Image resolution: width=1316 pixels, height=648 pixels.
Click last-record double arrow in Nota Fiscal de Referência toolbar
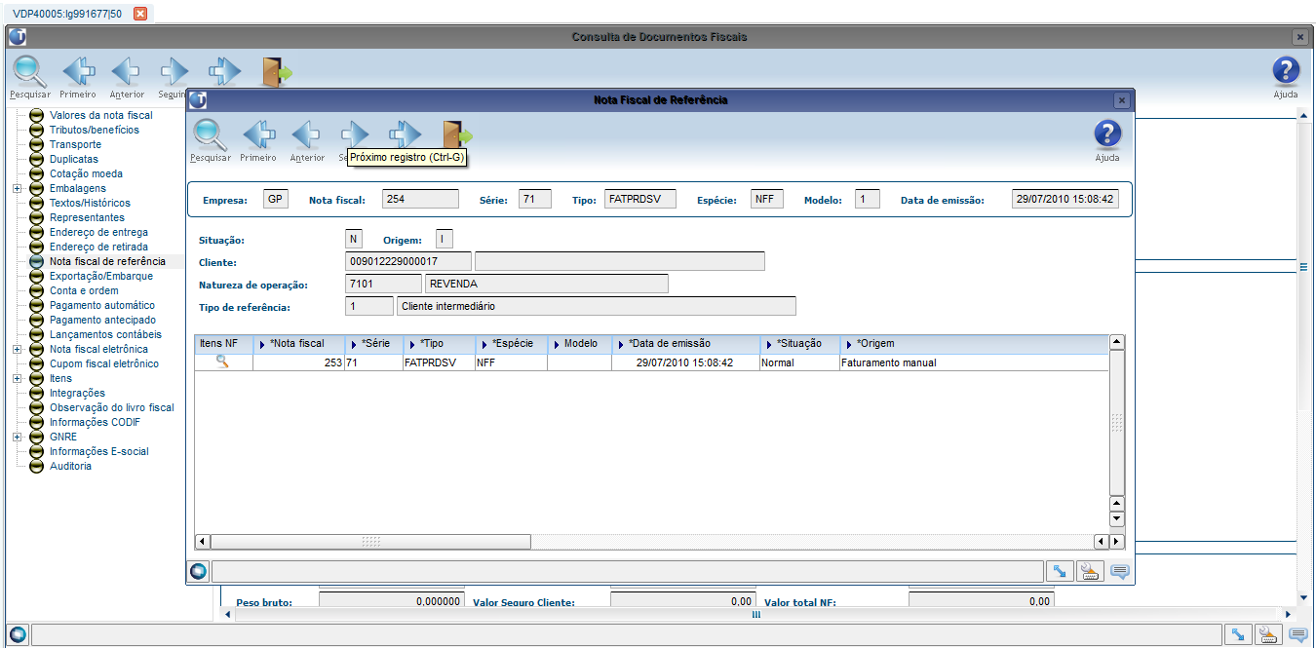point(405,133)
